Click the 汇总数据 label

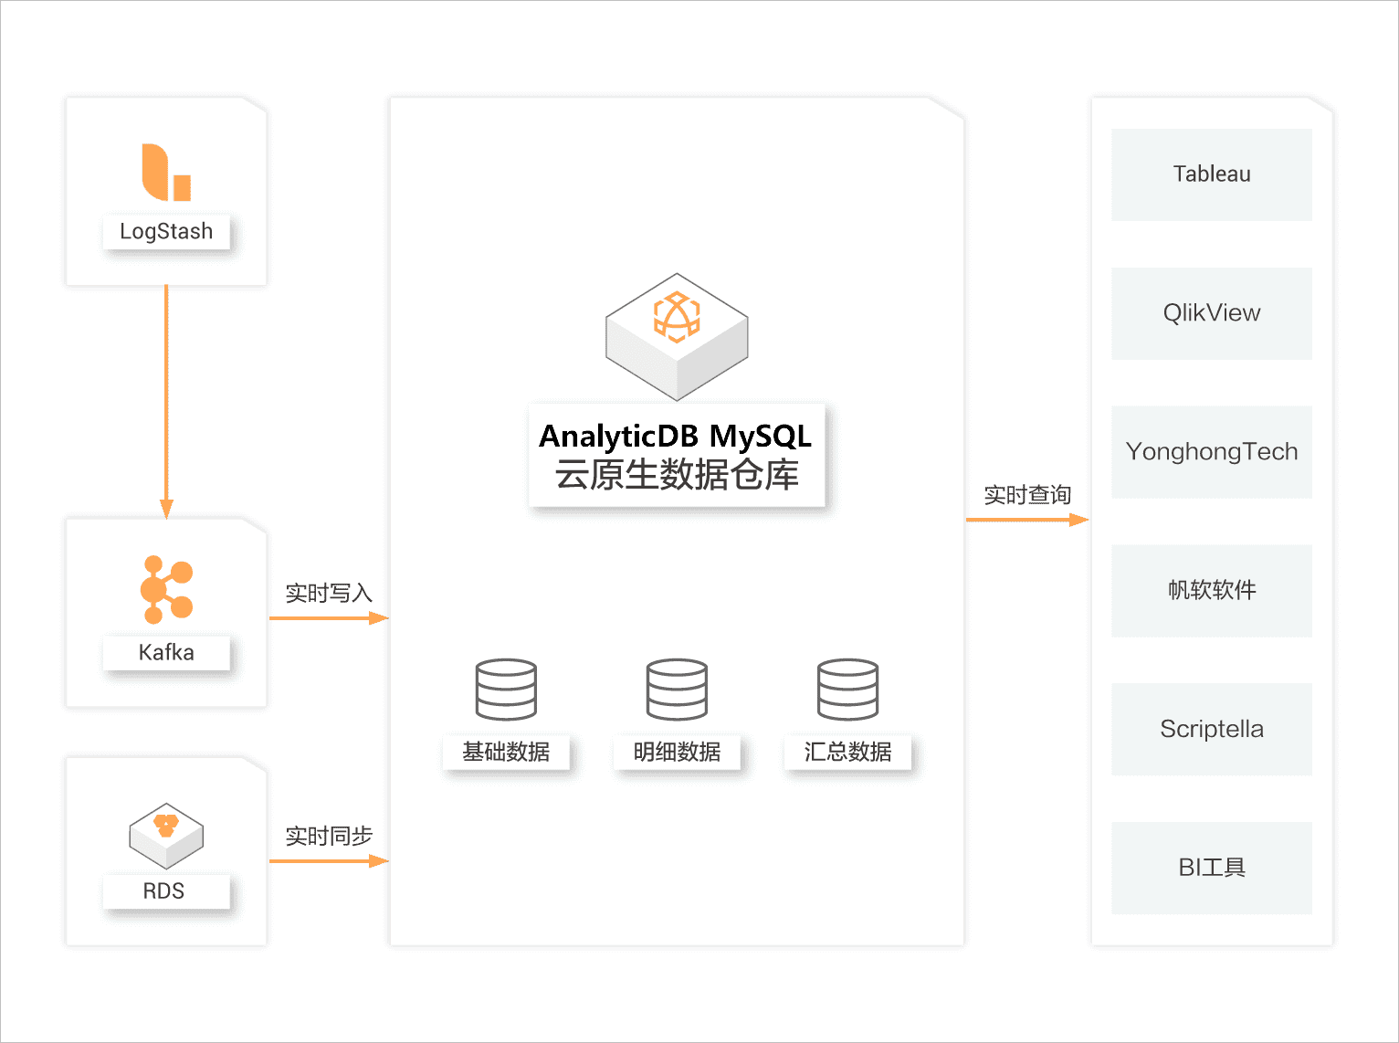pyautogui.click(x=847, y=752)
